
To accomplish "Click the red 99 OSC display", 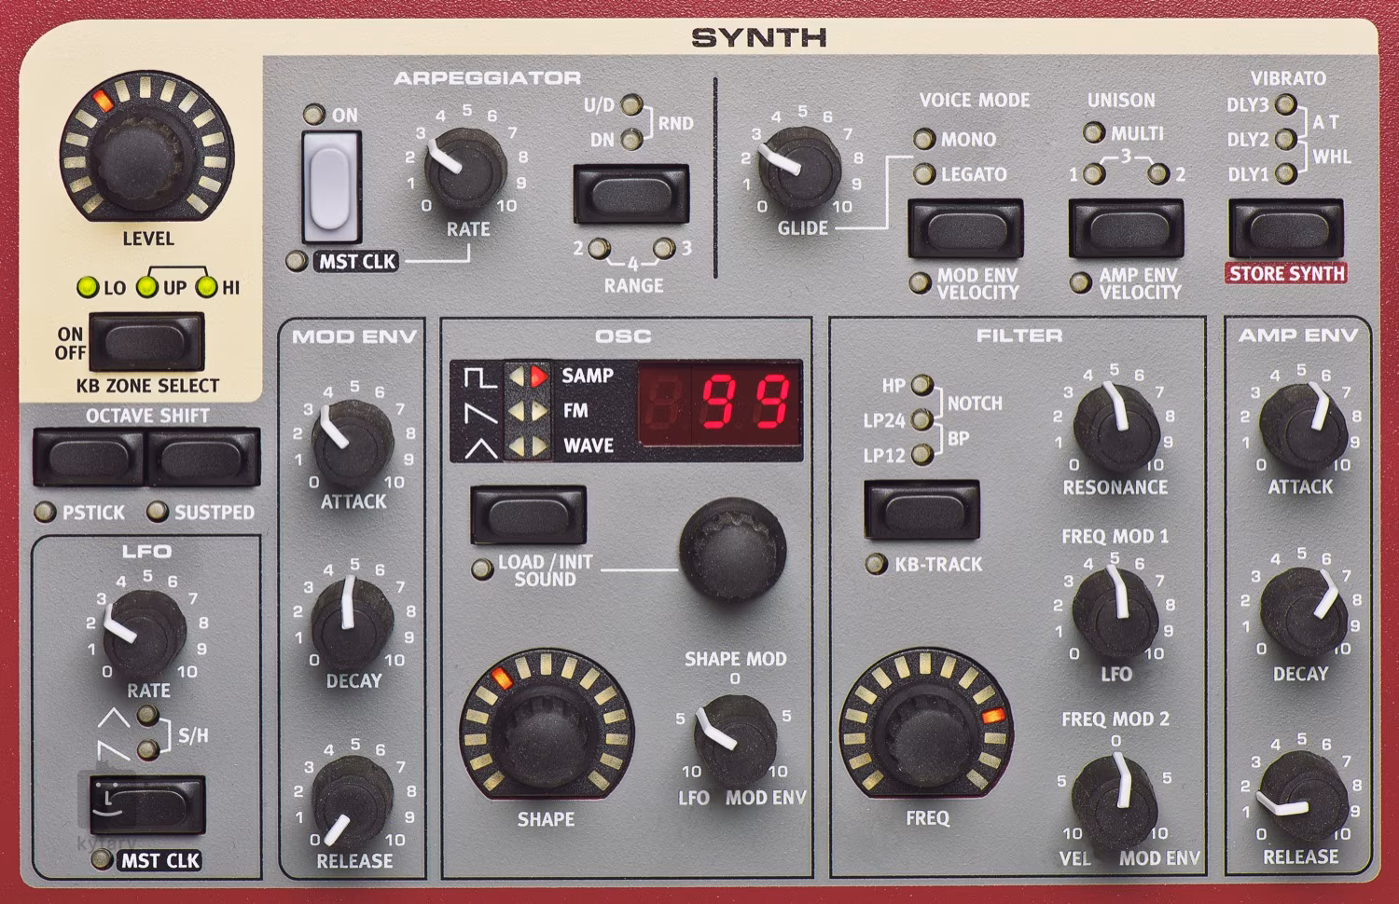I will pos(746,402).
